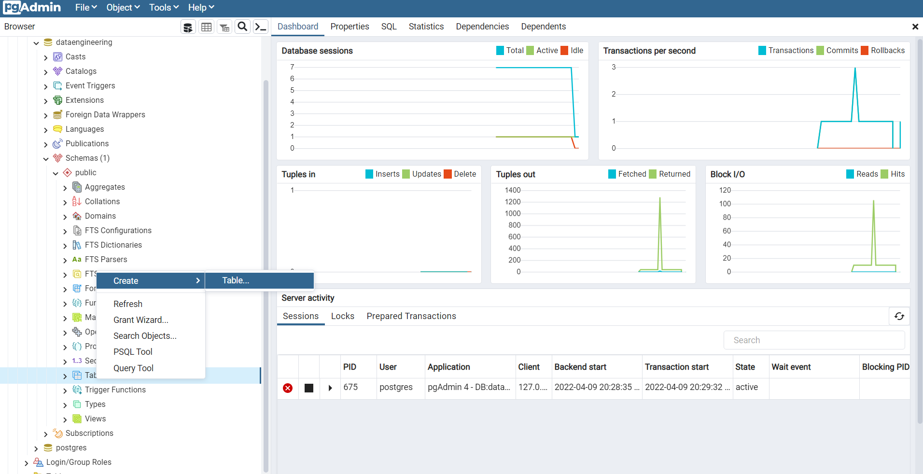This screenshot has width=923, height=474.
Task: Click the public schema icon
Action: 67,173
